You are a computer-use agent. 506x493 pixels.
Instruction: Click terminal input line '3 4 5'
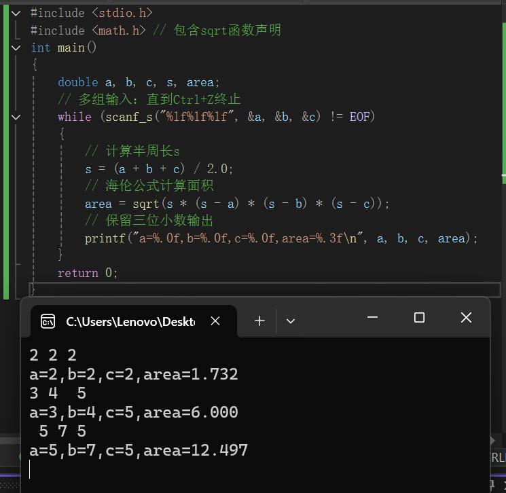click(58, 394)
